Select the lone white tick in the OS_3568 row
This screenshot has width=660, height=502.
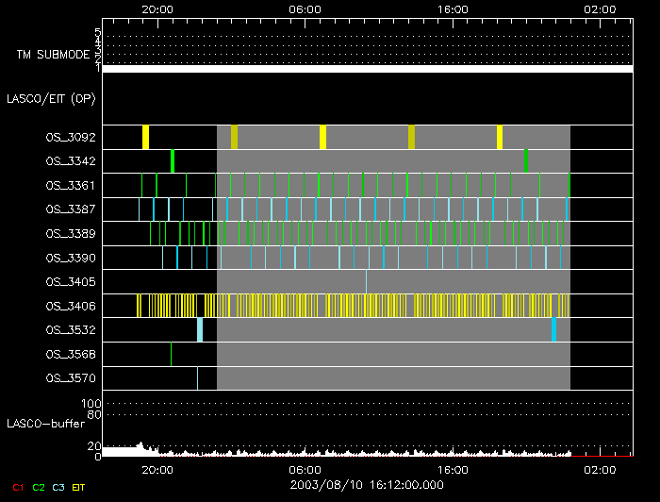click(x=171, y=354)
